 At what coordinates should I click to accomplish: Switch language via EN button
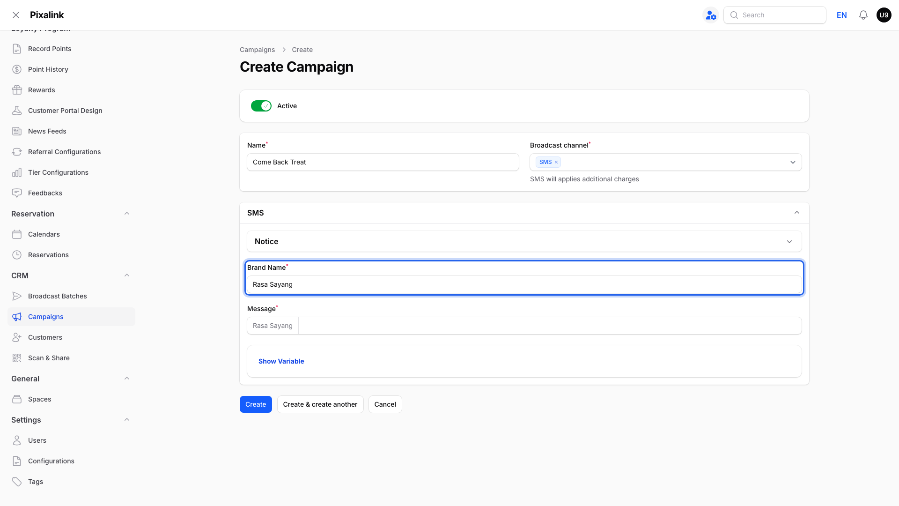coord(841,15)
